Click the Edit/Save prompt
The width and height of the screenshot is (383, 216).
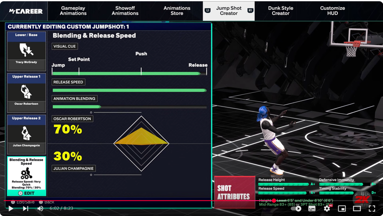[x=23, y=202]
